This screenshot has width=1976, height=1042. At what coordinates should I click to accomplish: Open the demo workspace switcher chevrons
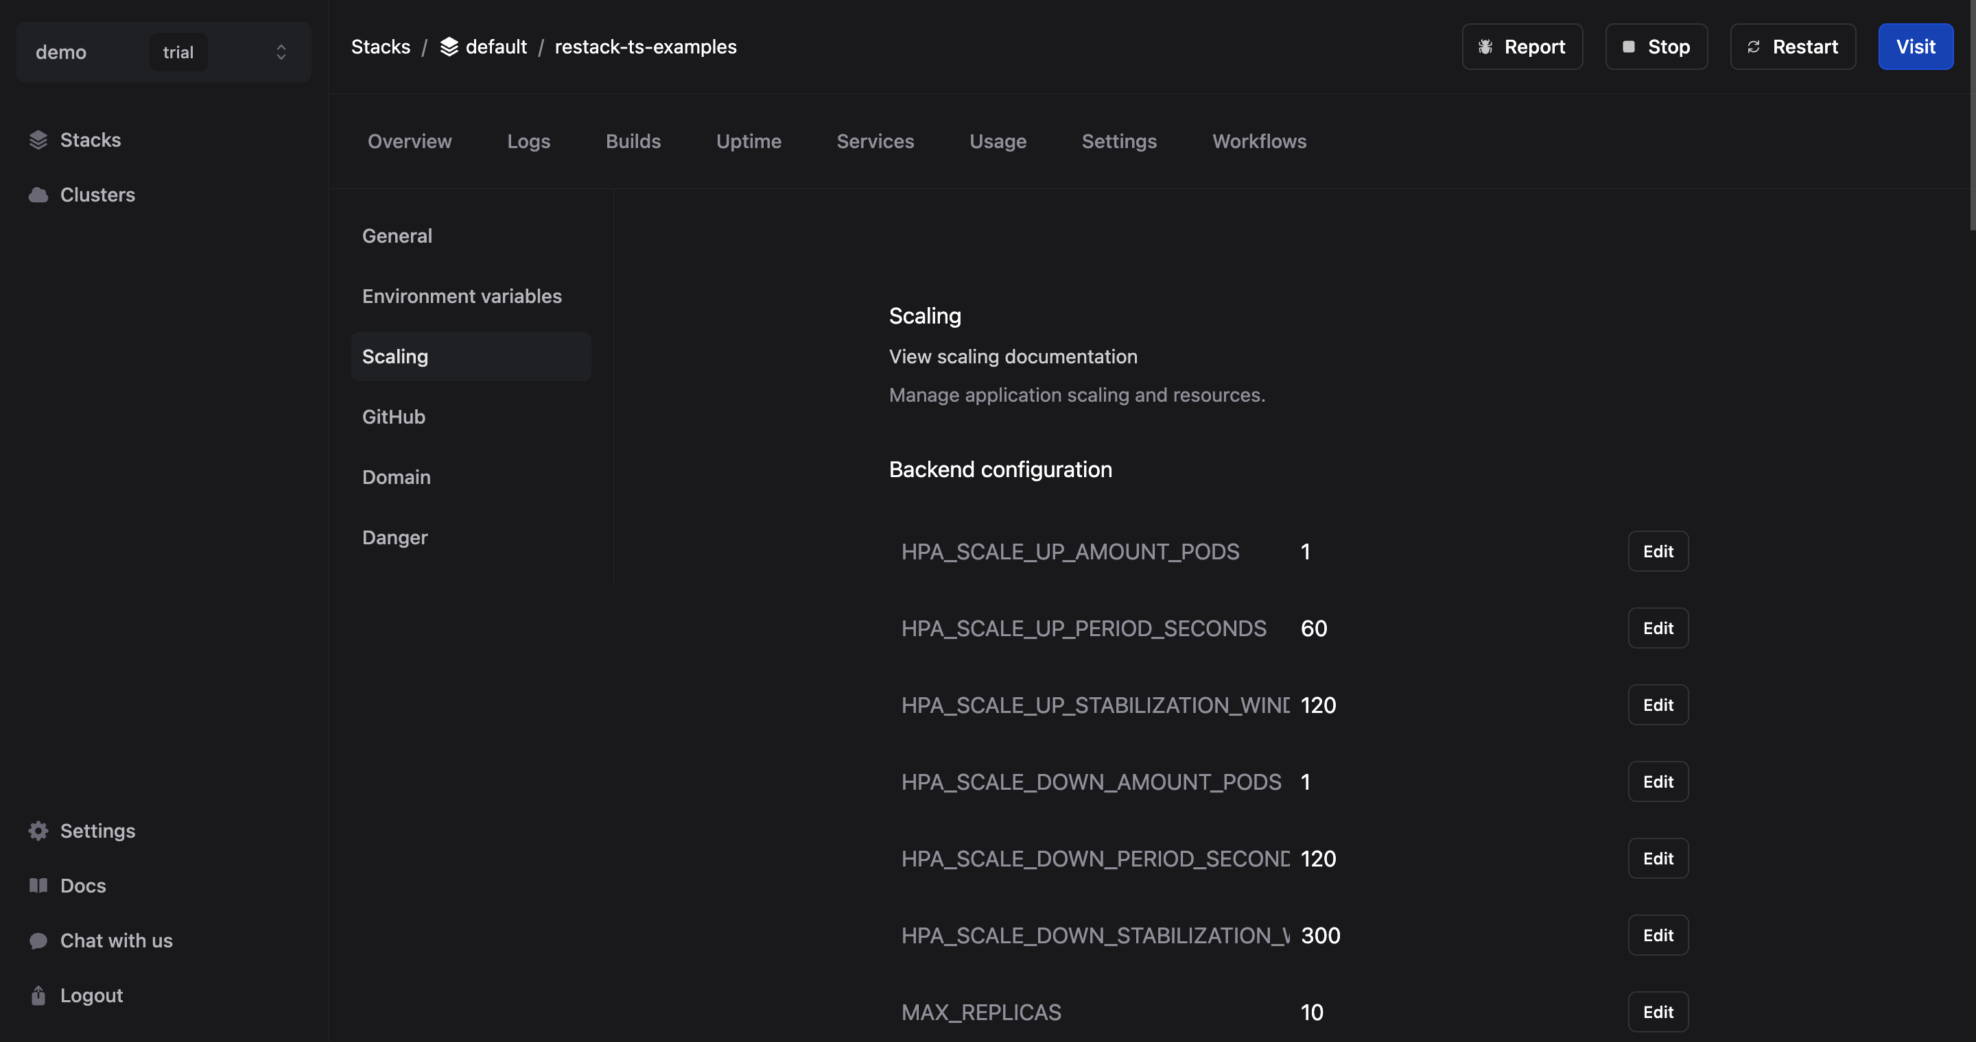[281, 52]
